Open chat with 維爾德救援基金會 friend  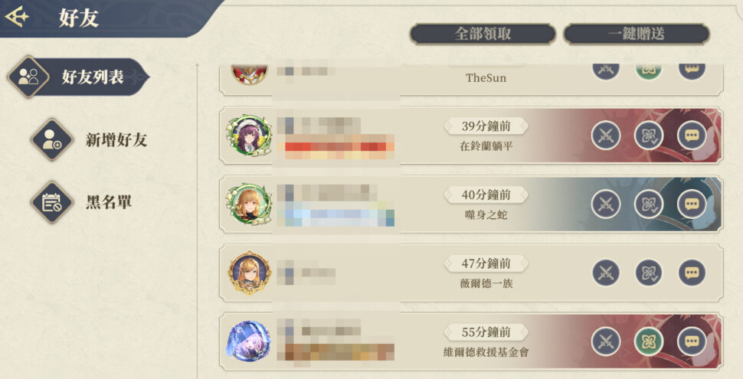692,341
